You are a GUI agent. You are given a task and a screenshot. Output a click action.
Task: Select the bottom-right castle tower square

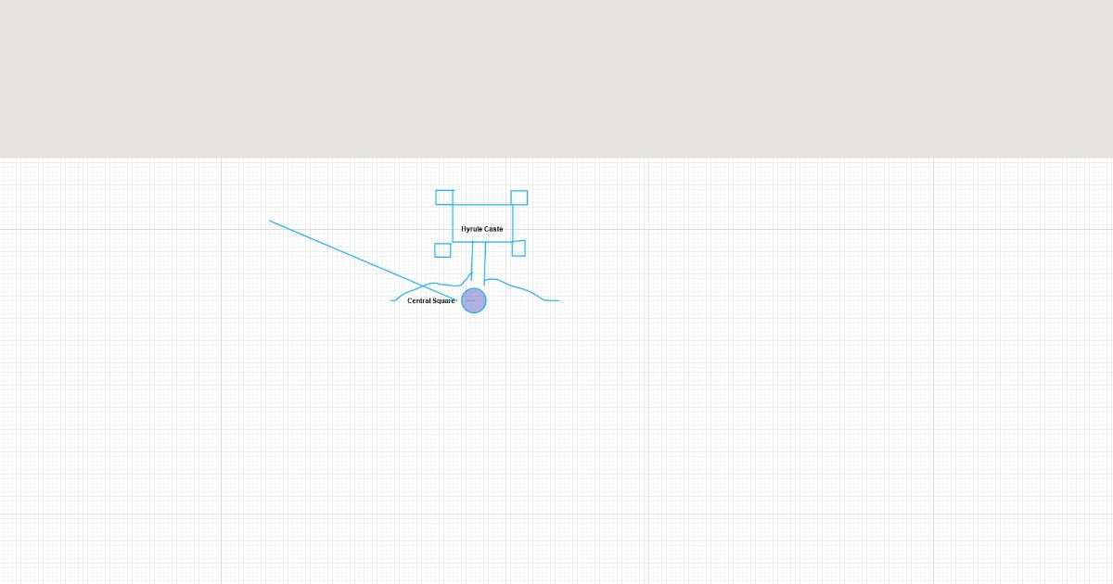click(x=518, y=248)
